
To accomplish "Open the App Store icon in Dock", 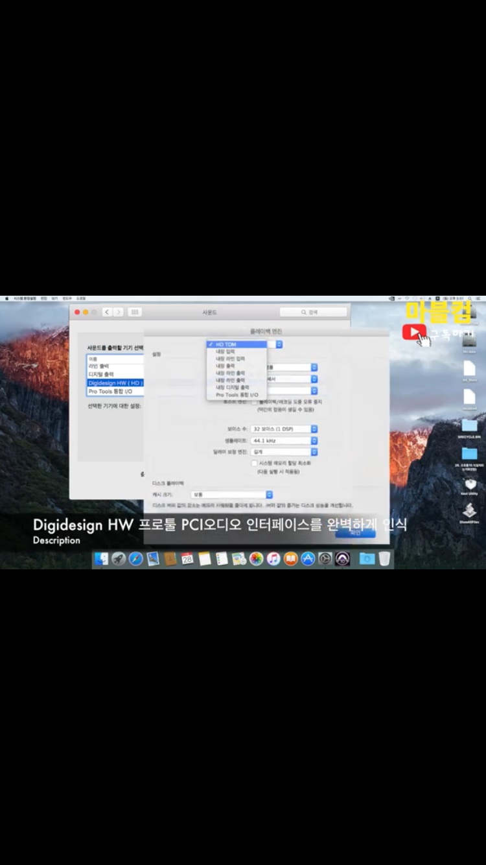I will pos(308,559).
